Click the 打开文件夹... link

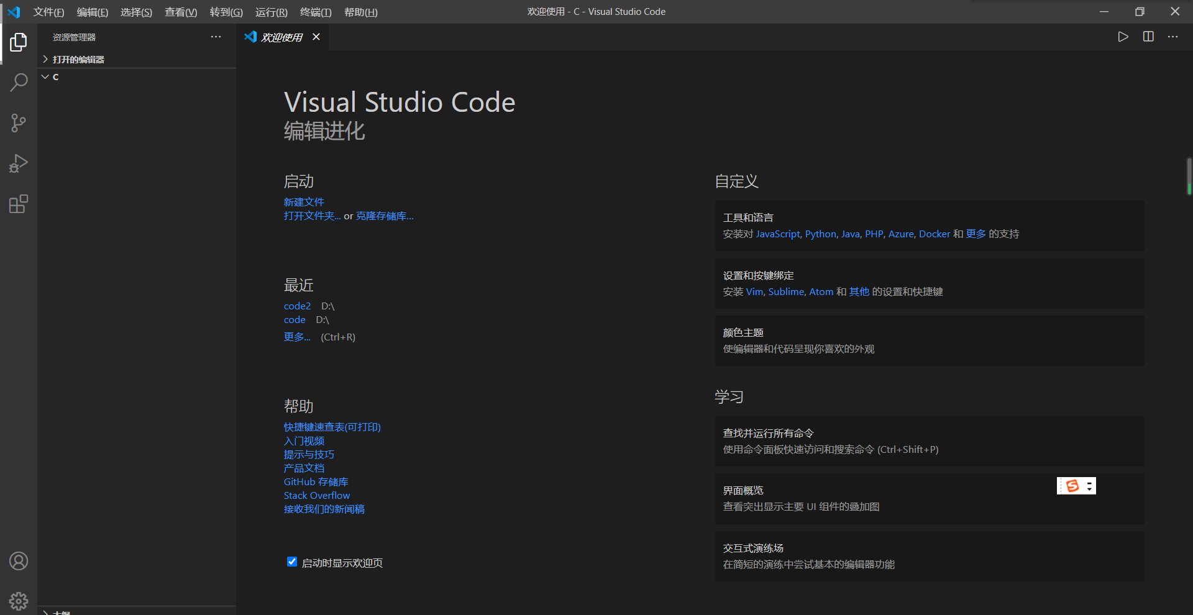click(x=313, y=216)
